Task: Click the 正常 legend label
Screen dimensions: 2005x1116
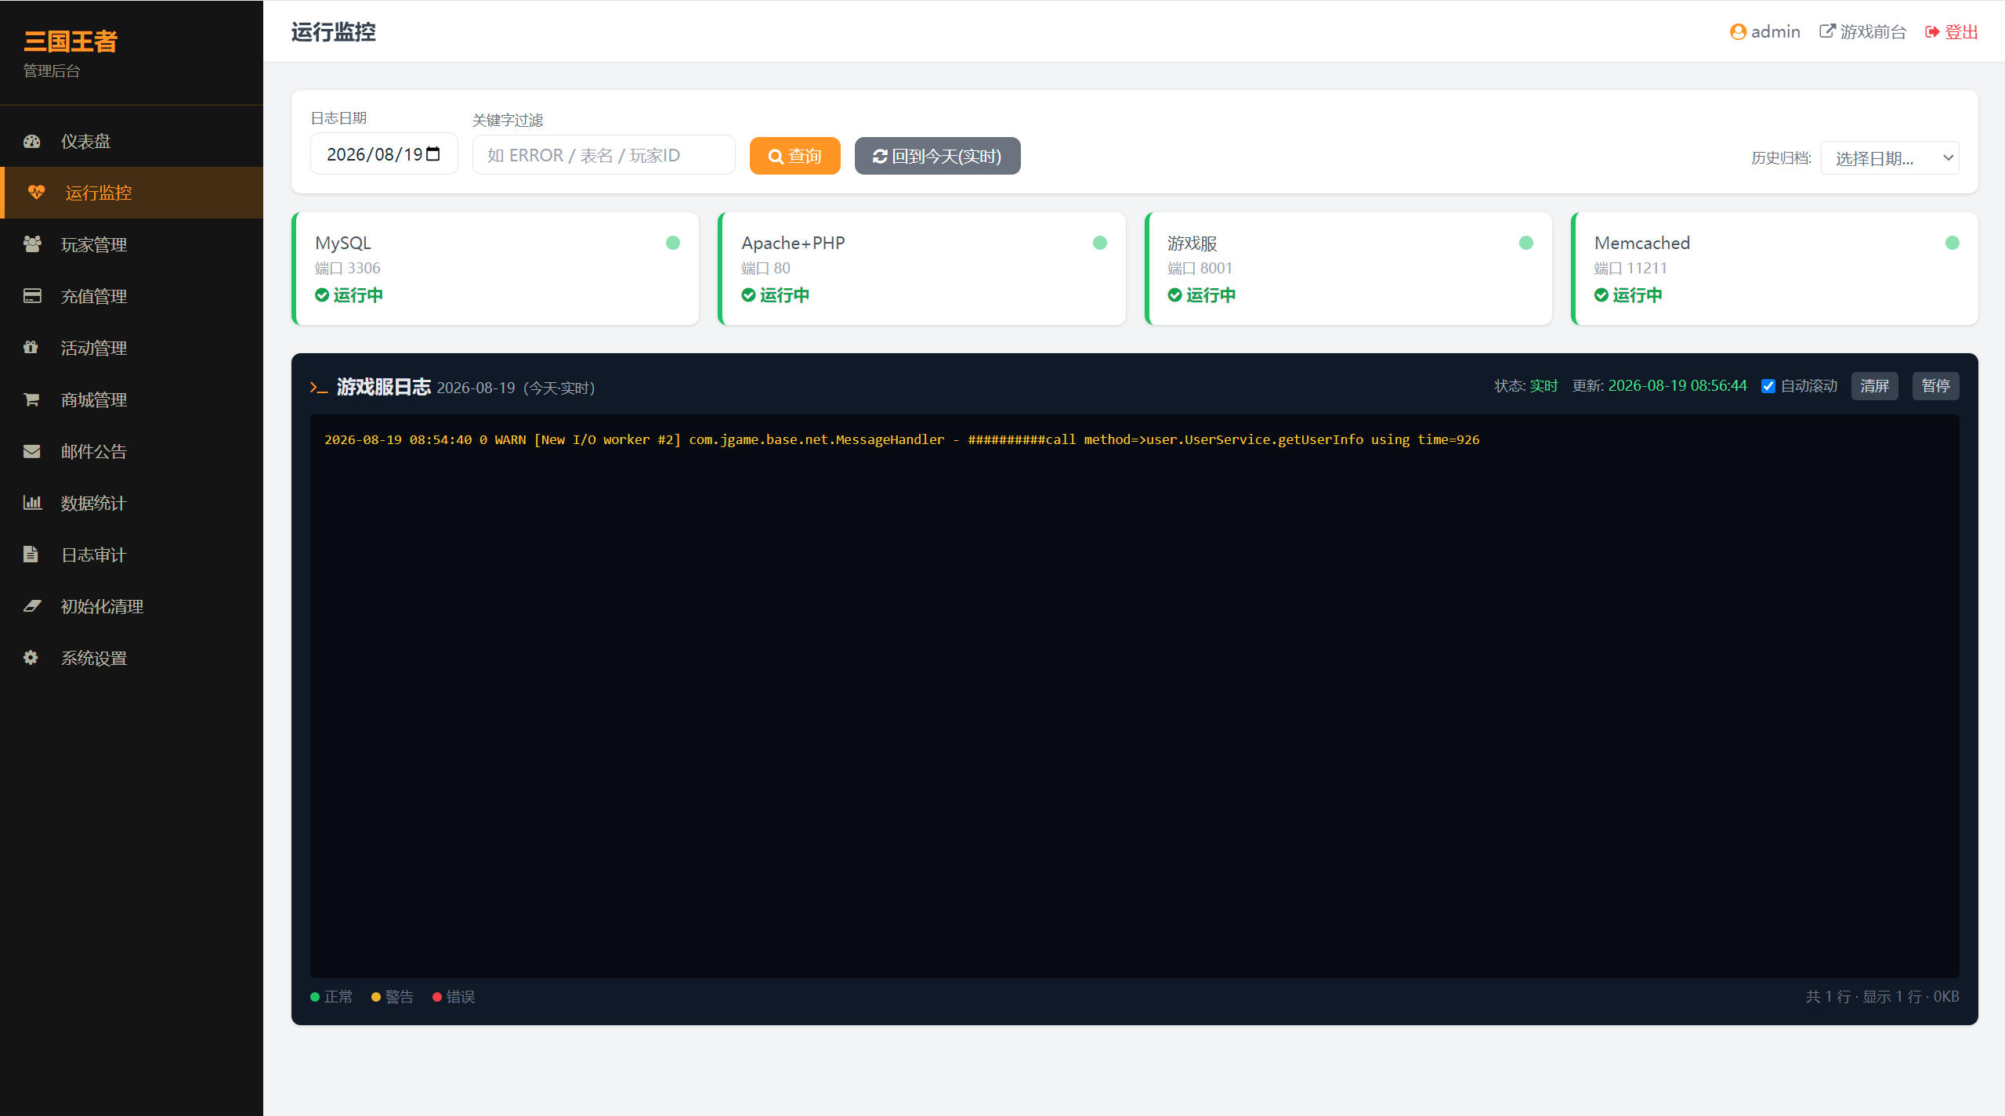Action: tap(338, 996)
